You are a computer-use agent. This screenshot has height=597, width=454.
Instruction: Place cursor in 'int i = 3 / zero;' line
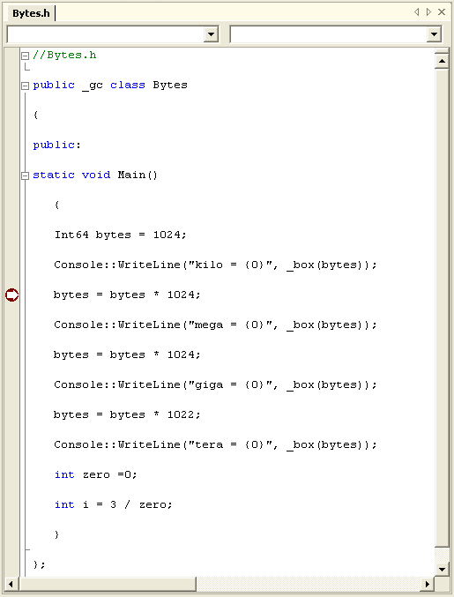point(114,505)
